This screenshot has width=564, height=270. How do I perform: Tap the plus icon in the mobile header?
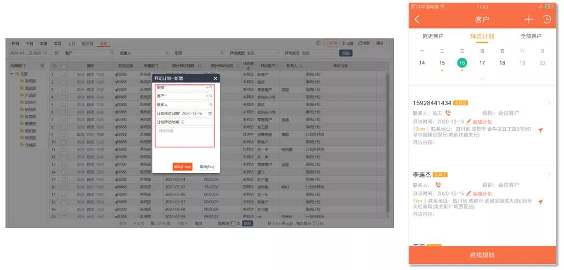tap(528, 19)
